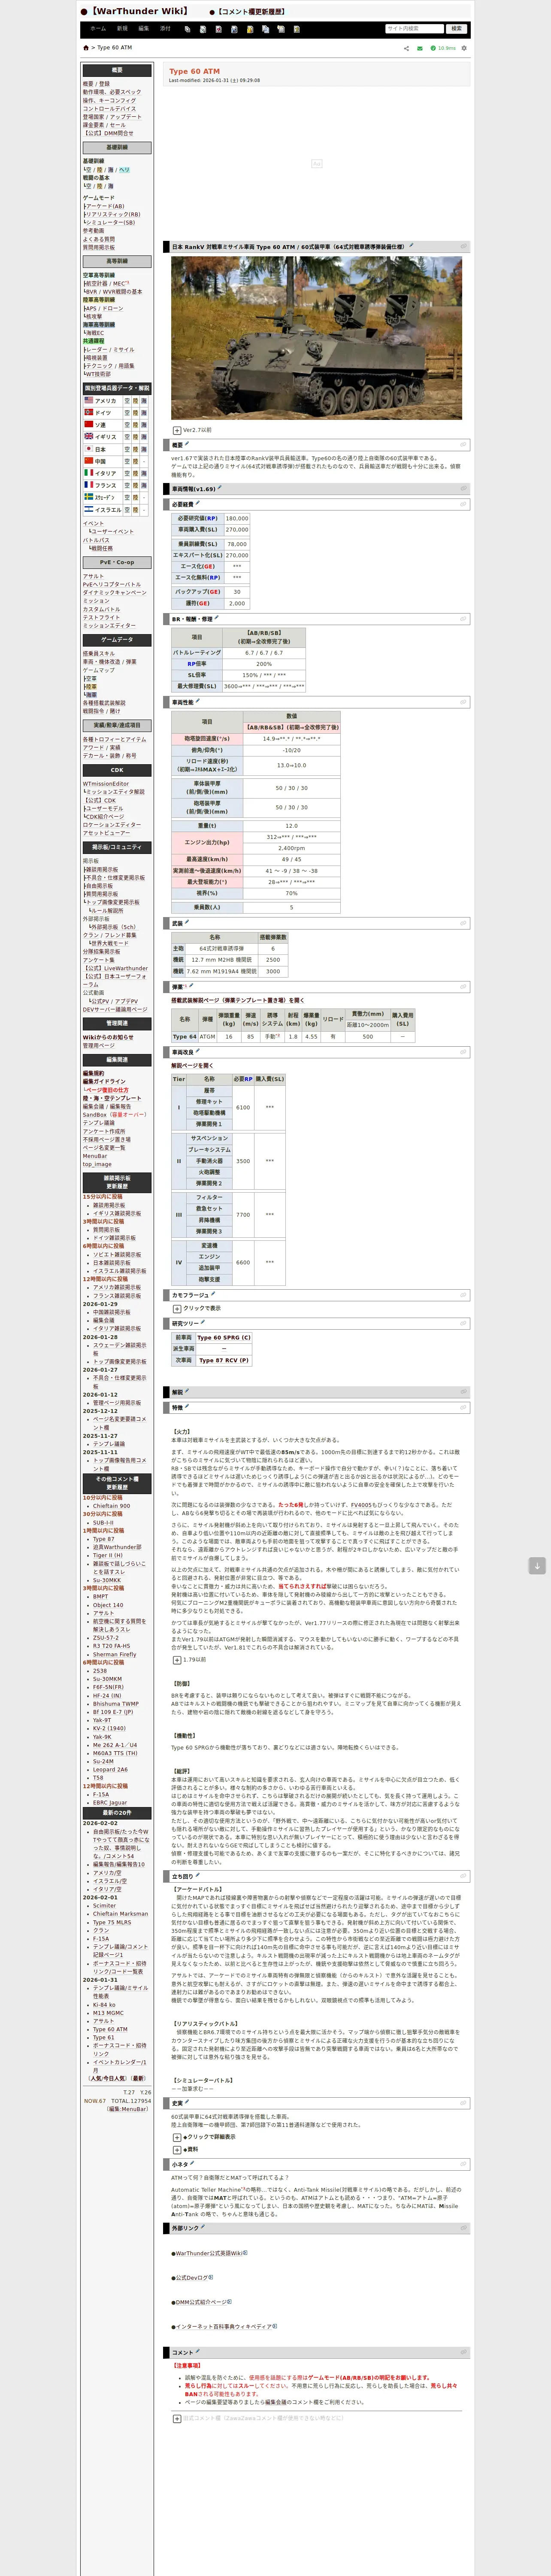551x2576 pixels.
Task: Click Germany flag icon in sidebar
Action: (x=89, y=412)
